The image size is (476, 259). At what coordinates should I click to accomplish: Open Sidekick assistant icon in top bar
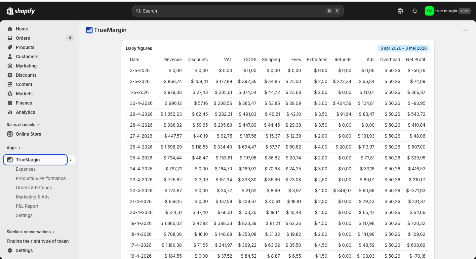400,11
